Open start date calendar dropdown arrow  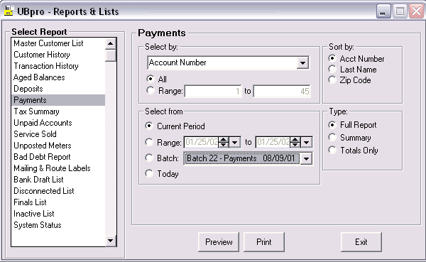click(235, 142)
